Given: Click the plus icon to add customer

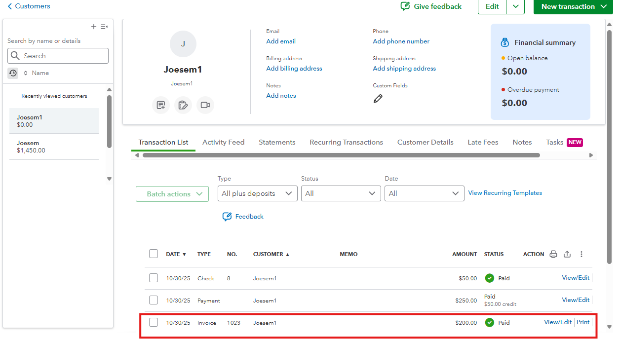Looking at the screenshot, I should tap(94, 27).
